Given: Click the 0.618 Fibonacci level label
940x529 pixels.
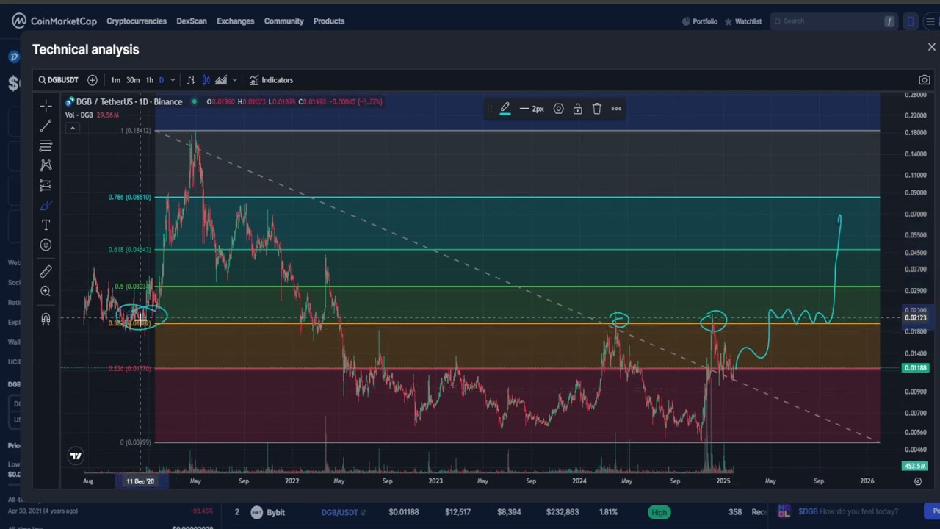Looking at the screenshot, I should [129, 250].
